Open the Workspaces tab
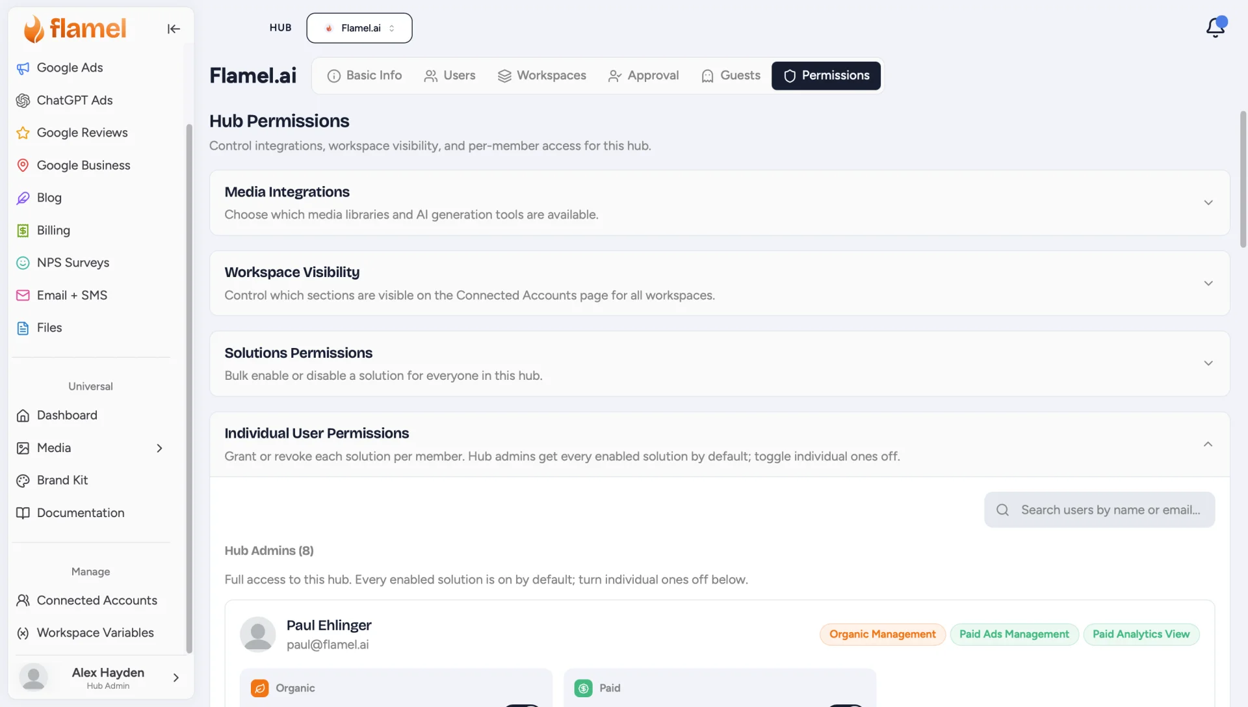The width and height of the screenshot is (1248, 707). pyautogui.click(x=542, y=75)
